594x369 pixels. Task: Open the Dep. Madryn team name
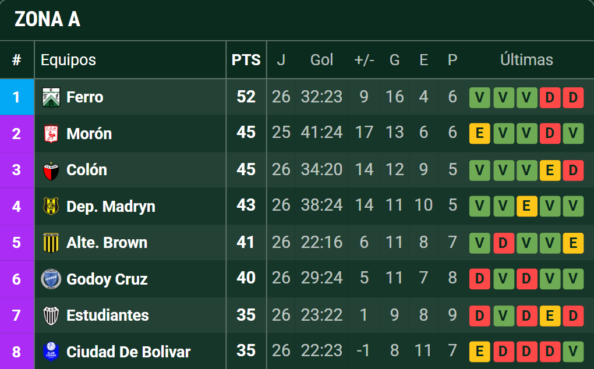[111, 207]
